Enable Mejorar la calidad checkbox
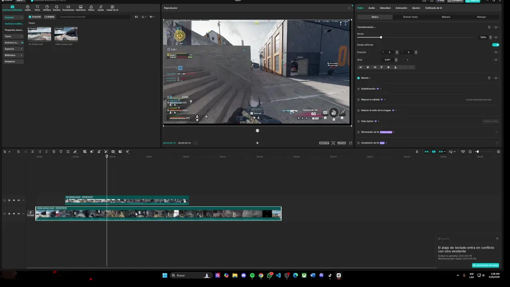The image size is (510, 287). point(359,100)
